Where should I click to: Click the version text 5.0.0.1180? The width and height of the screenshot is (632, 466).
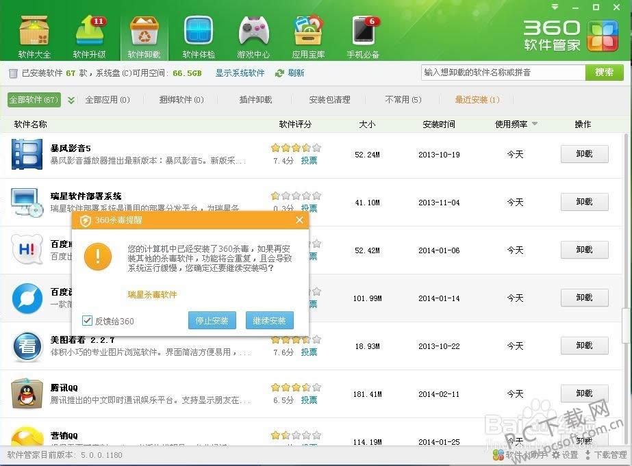(x=101, y=455)
